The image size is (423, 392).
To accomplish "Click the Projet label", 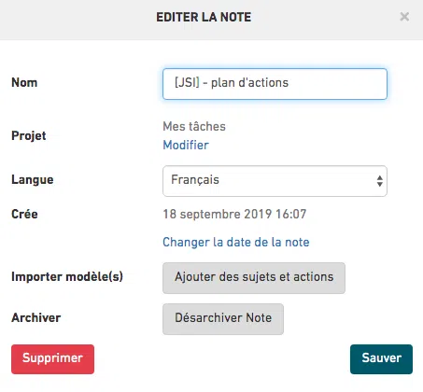I will tap(29, 135).
